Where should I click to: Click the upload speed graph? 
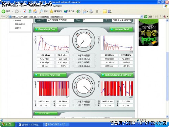pyautogui.click(x=117, y=43)
